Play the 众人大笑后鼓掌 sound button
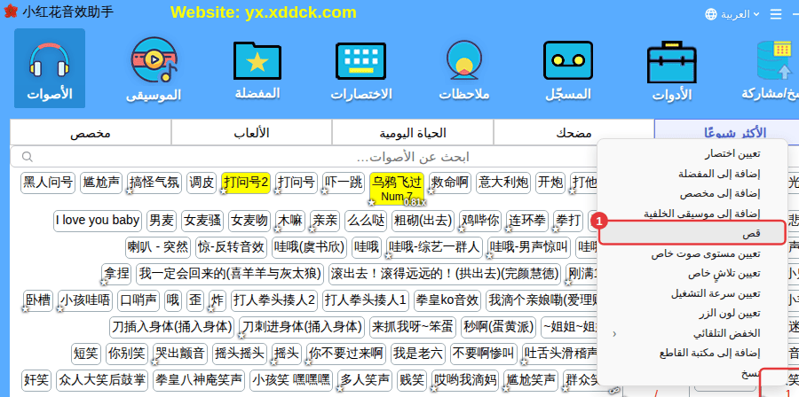The height and width of the screenshot is (397, 799). point(102,380)
